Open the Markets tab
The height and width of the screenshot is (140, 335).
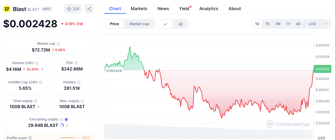(x=139, y=9)
